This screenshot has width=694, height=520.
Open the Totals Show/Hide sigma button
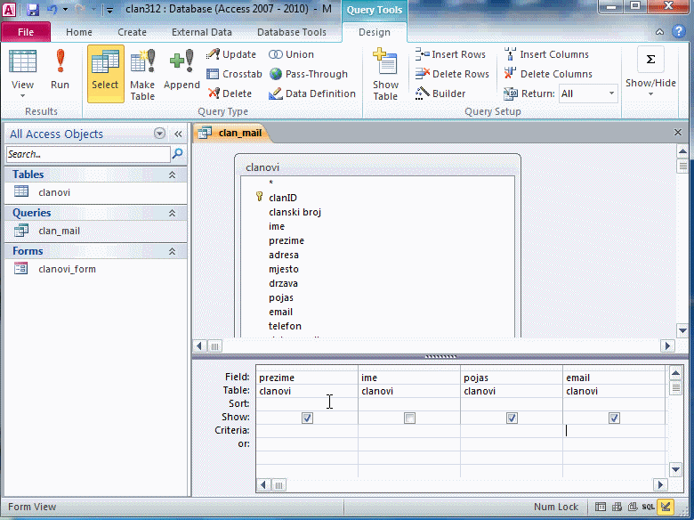tap(650, 60)
